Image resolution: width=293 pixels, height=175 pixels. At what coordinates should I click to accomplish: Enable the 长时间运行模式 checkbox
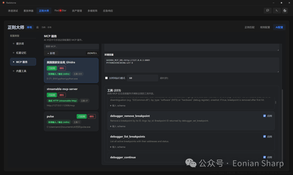coord(106,78)
